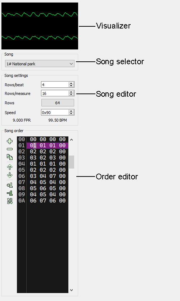
Task: Click the green waveform visualizer display
Action: pyautogui.click(x=40, y=26)
